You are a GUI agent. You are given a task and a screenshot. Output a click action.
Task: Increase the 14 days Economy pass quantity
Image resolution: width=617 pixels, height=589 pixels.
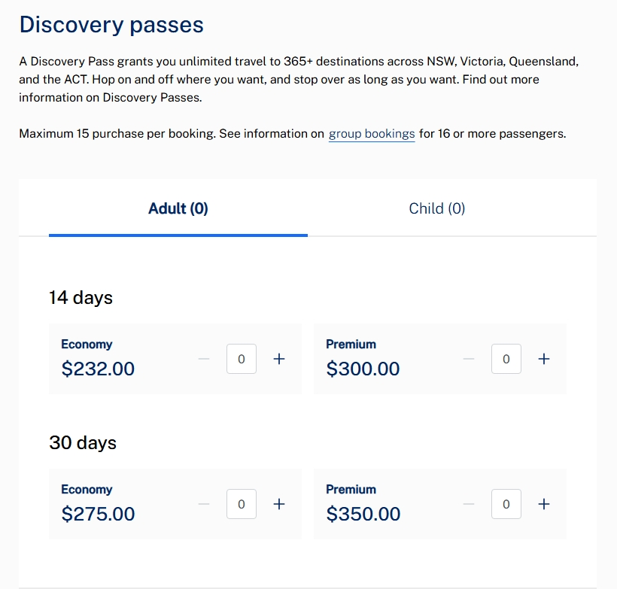[279, 359]
